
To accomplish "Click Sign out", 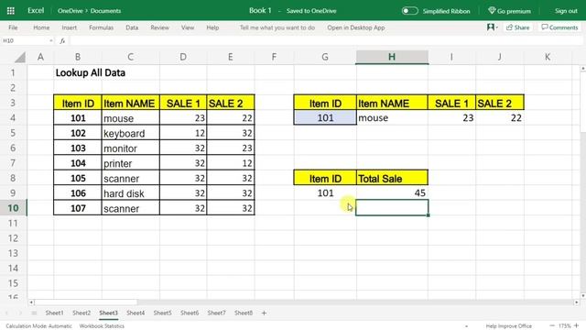I will (x=566, y=11).
